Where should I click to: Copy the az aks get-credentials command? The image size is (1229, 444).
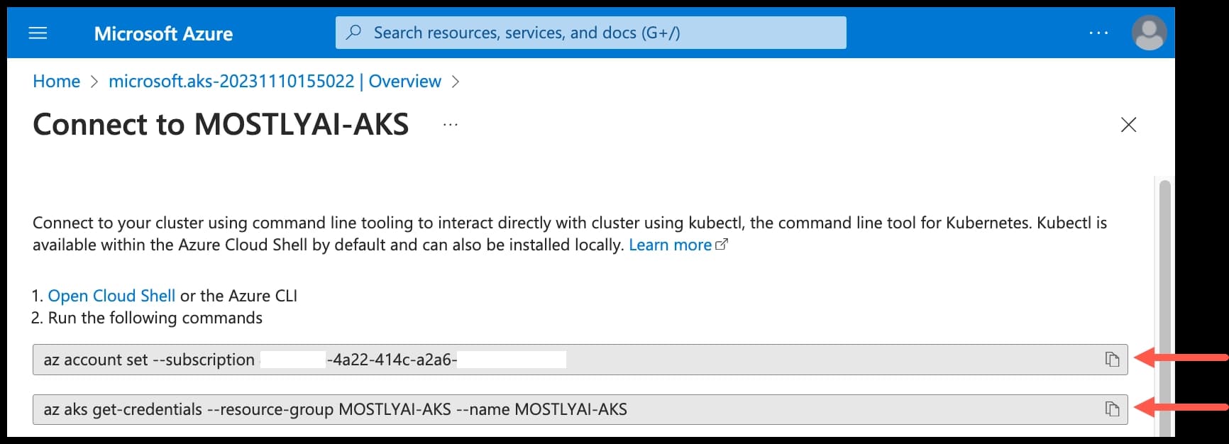[x=1112, y=409]
